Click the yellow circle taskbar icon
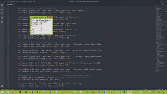Screen dimensions: 167x94 38,92
